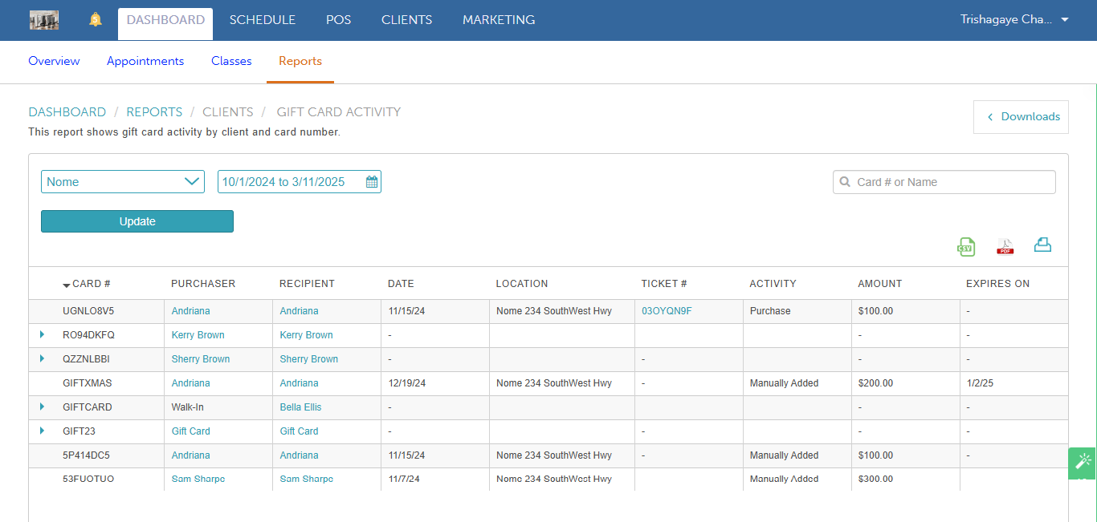This screenshot has width=1097, height=522.
Task: Click the $300.00 amount cell
Action: point(875,480)
